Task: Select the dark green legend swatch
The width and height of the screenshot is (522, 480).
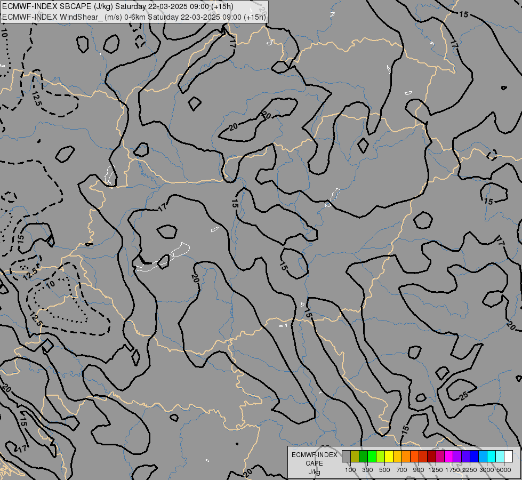Action: [363, 456]
